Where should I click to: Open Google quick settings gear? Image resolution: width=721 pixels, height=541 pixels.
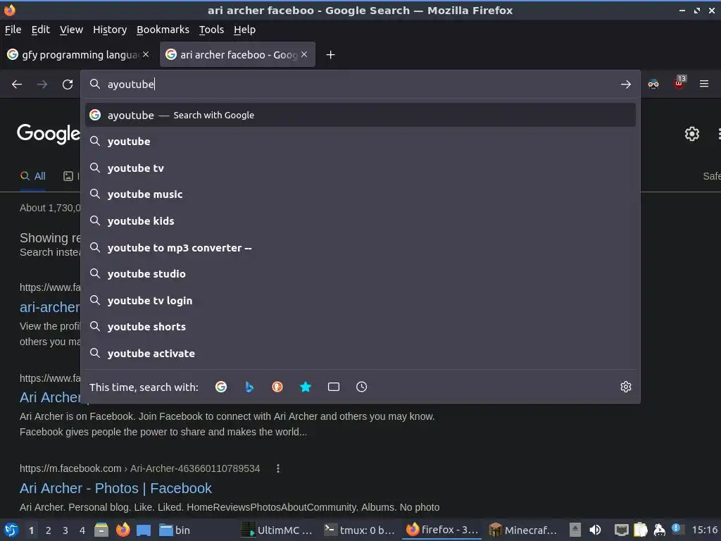[691, 134]
